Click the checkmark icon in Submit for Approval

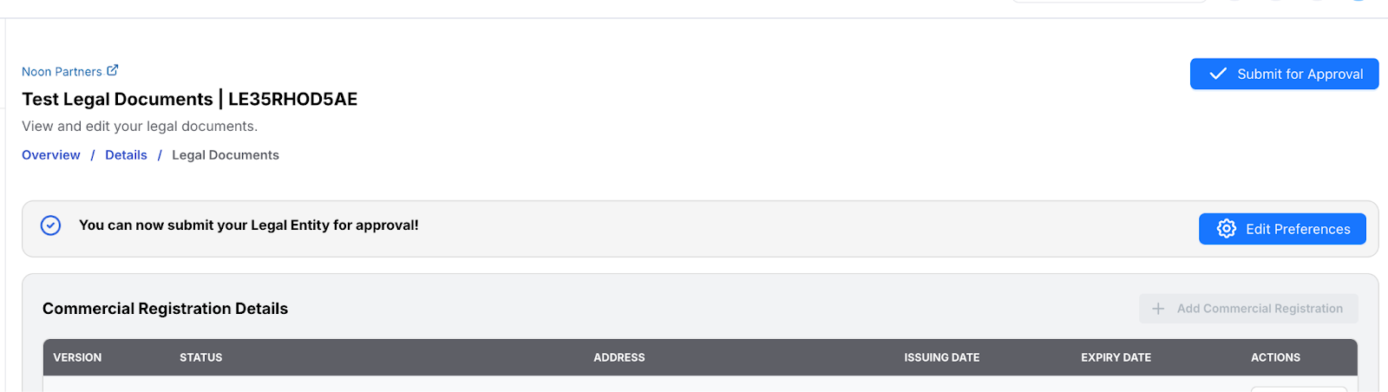click(x=1218, y=74)
